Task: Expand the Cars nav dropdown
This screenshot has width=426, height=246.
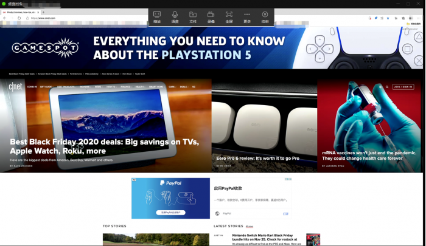Action: point(172,87)
